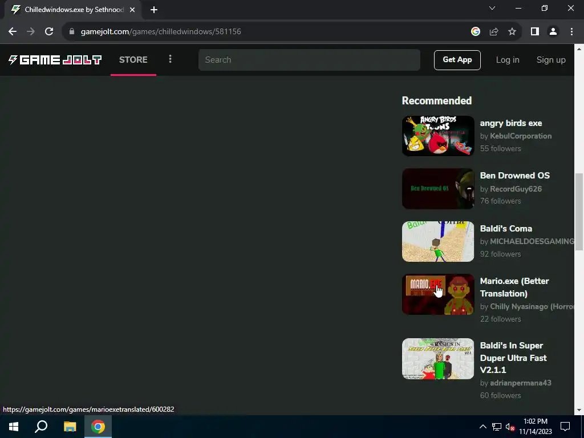This screenshot has height=438, width=584.
Task: Open the angry birds exe title link
Action: coord(510,123)
